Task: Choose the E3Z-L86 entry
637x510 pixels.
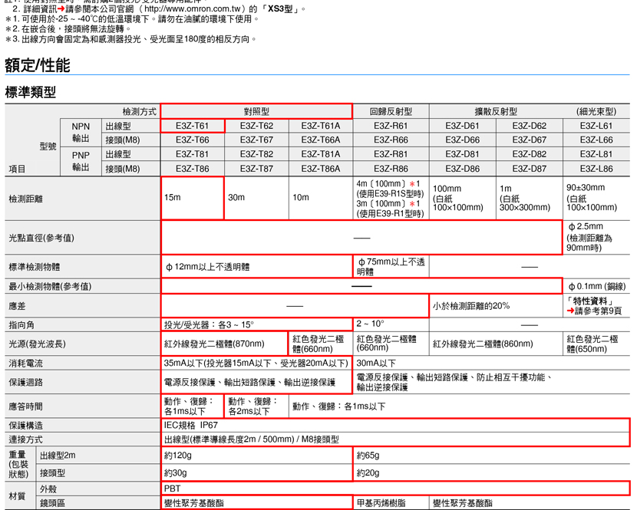Action: (x=596, y=169)
